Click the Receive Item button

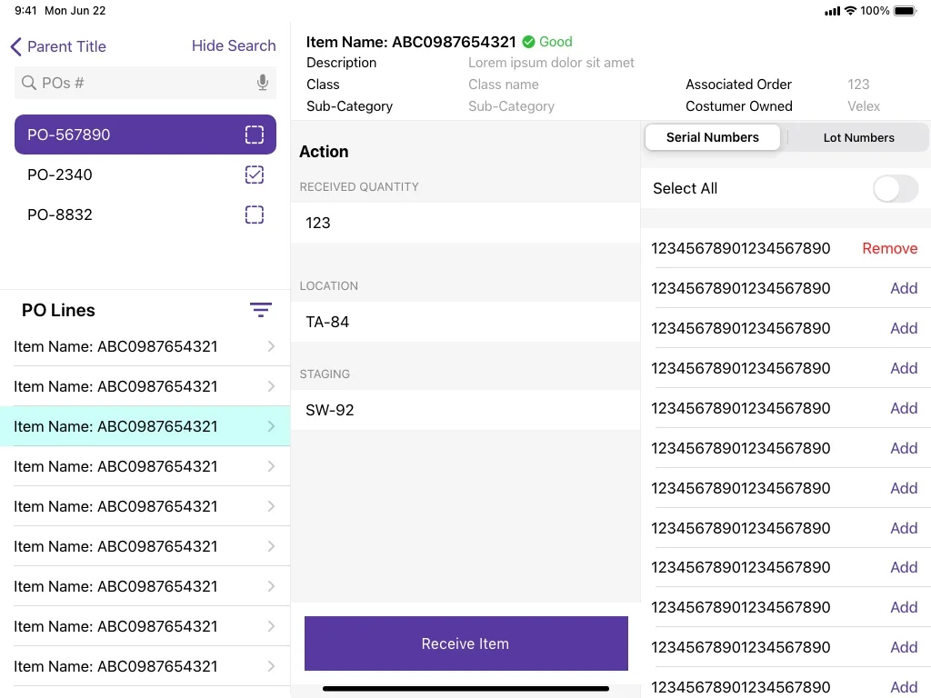466,643
